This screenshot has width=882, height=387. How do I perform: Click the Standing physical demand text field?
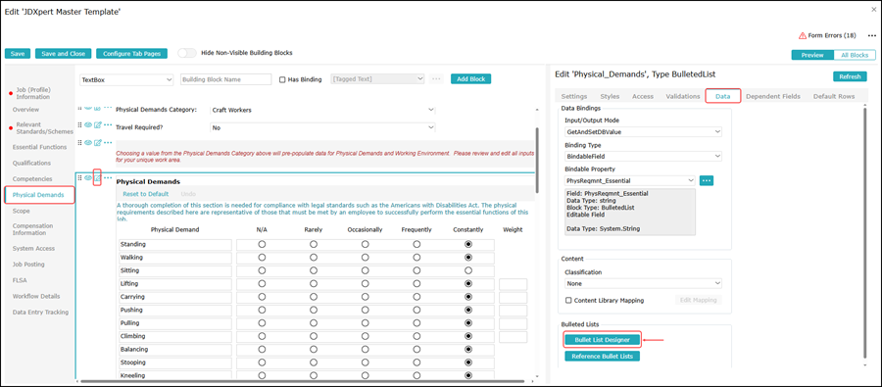click(x=175, y=245)
